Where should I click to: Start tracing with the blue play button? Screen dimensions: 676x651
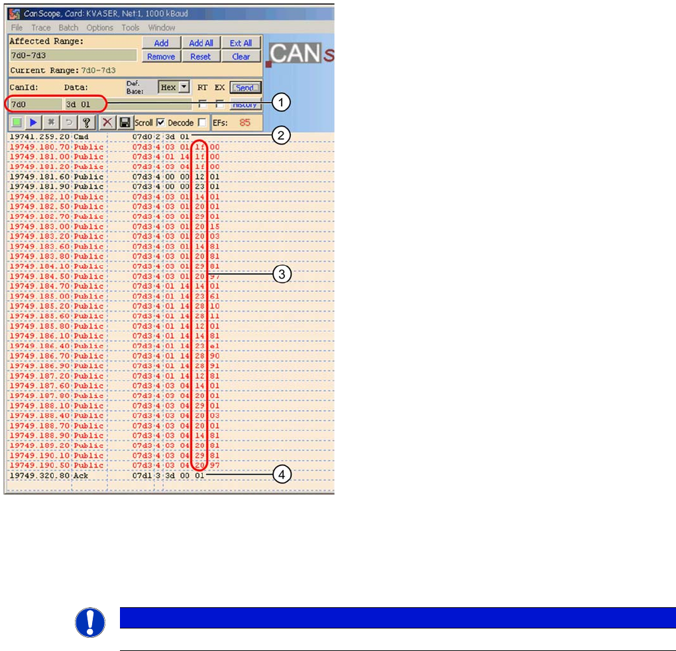point(33,123)
